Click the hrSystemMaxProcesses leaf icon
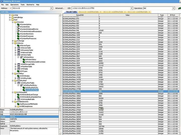 (18, 38)
